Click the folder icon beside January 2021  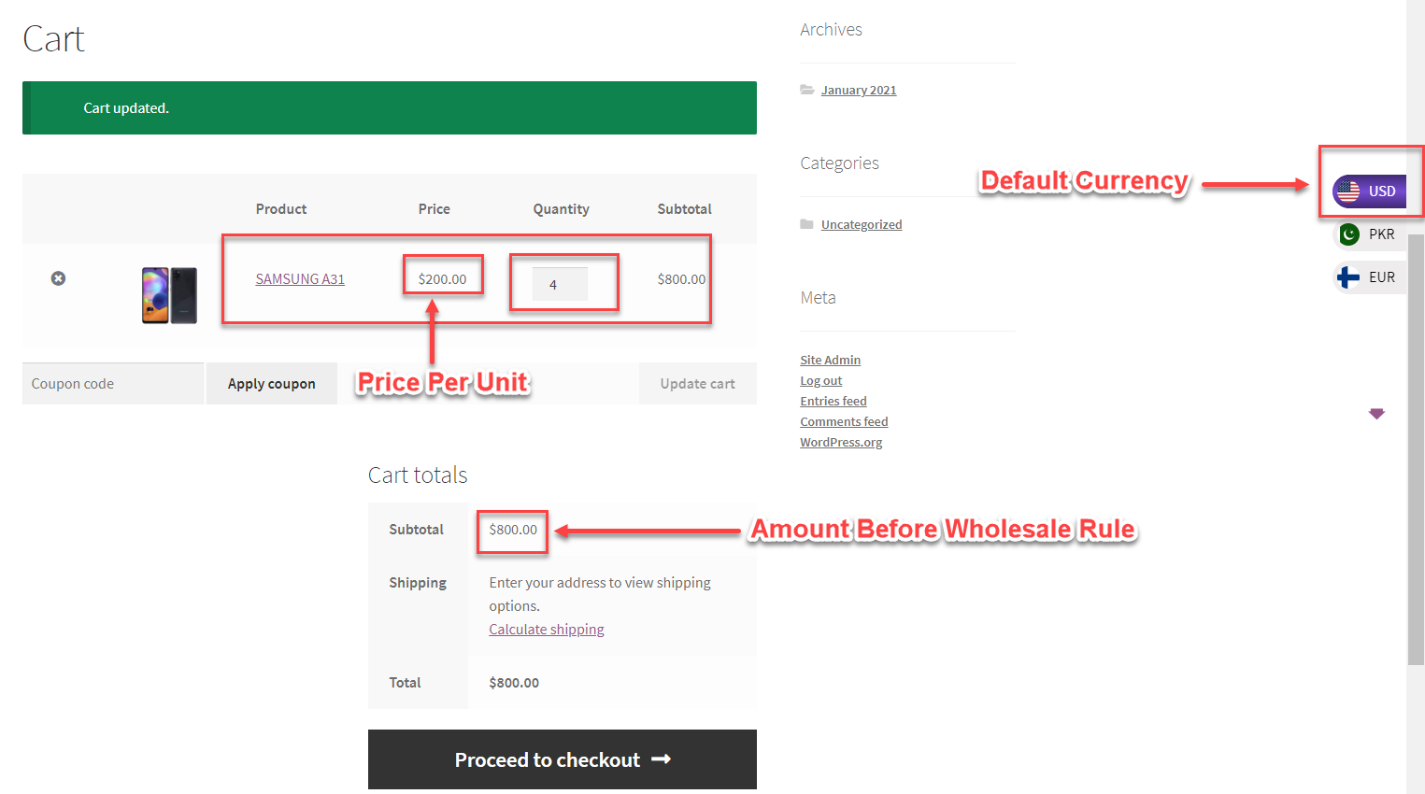806,90
